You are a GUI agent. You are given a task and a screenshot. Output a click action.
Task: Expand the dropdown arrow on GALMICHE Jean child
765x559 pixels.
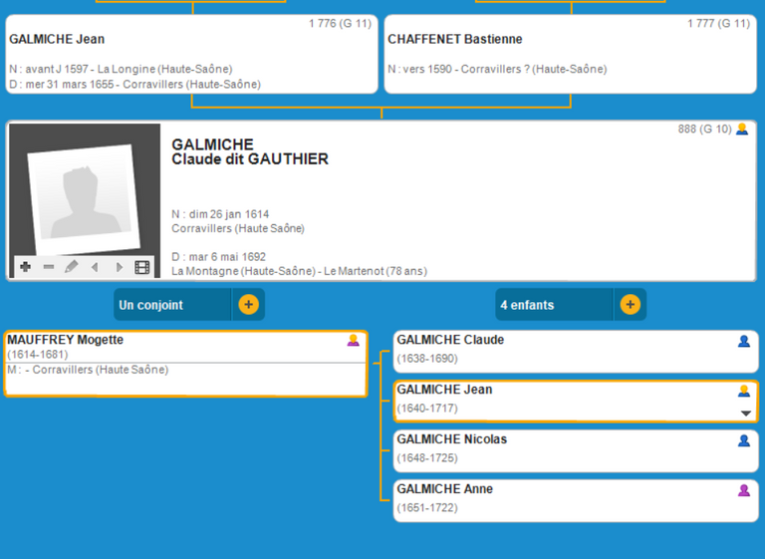coord(744,413)
